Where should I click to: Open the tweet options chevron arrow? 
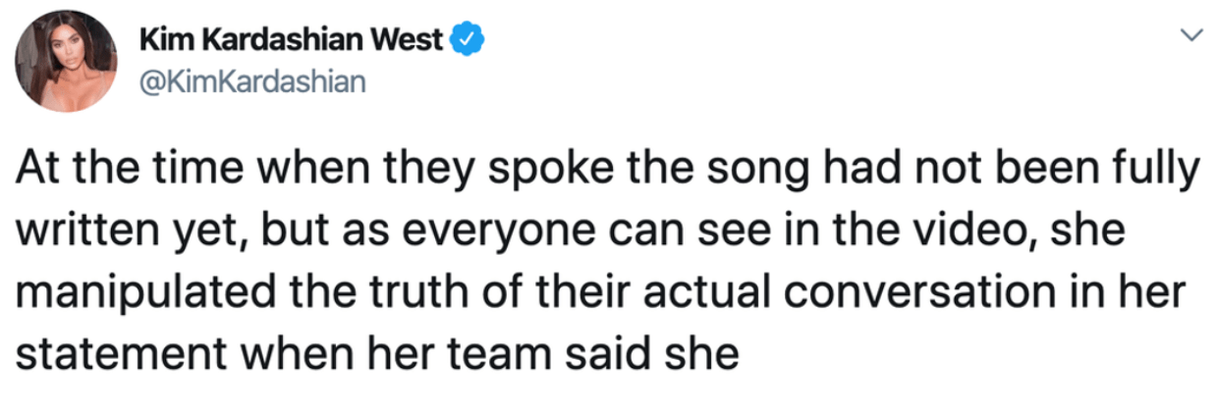click(x=1189, y=34)
